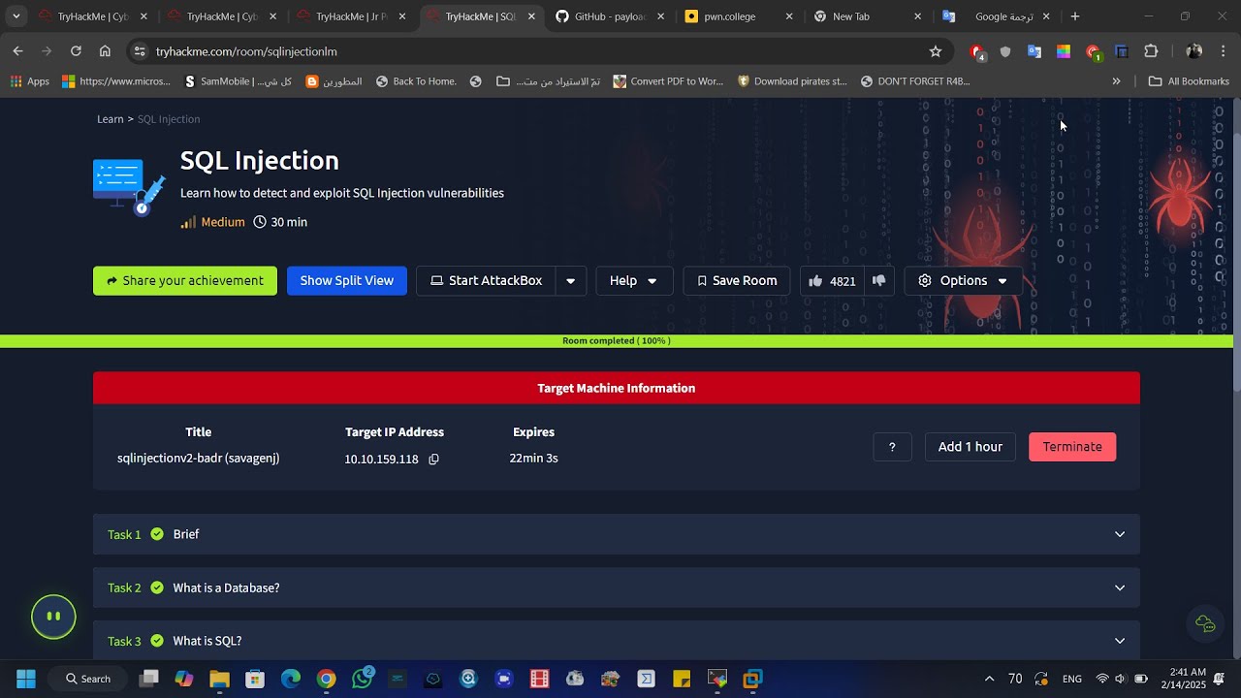Open Convert PDF to Word bookmark

click(x=669, y=81)
